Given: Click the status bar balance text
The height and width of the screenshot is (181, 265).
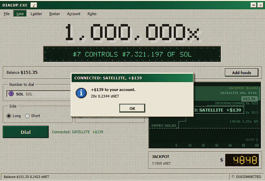Looking at the screenshot, I should (26, 177).
